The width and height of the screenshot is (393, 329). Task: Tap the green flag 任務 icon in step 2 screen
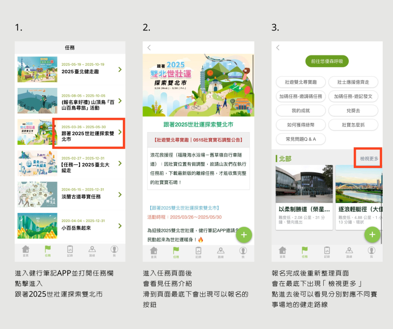tap(176, 251)
